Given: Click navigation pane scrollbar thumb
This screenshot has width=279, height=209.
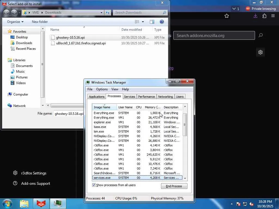Looking at the screenshot, I should (43, 64).
